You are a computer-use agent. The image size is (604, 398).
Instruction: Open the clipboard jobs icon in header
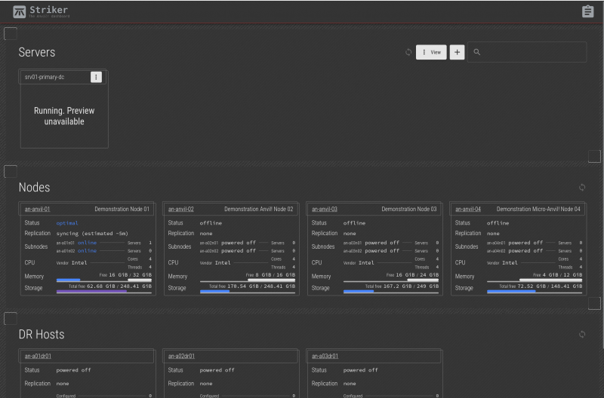click(587, 11)
